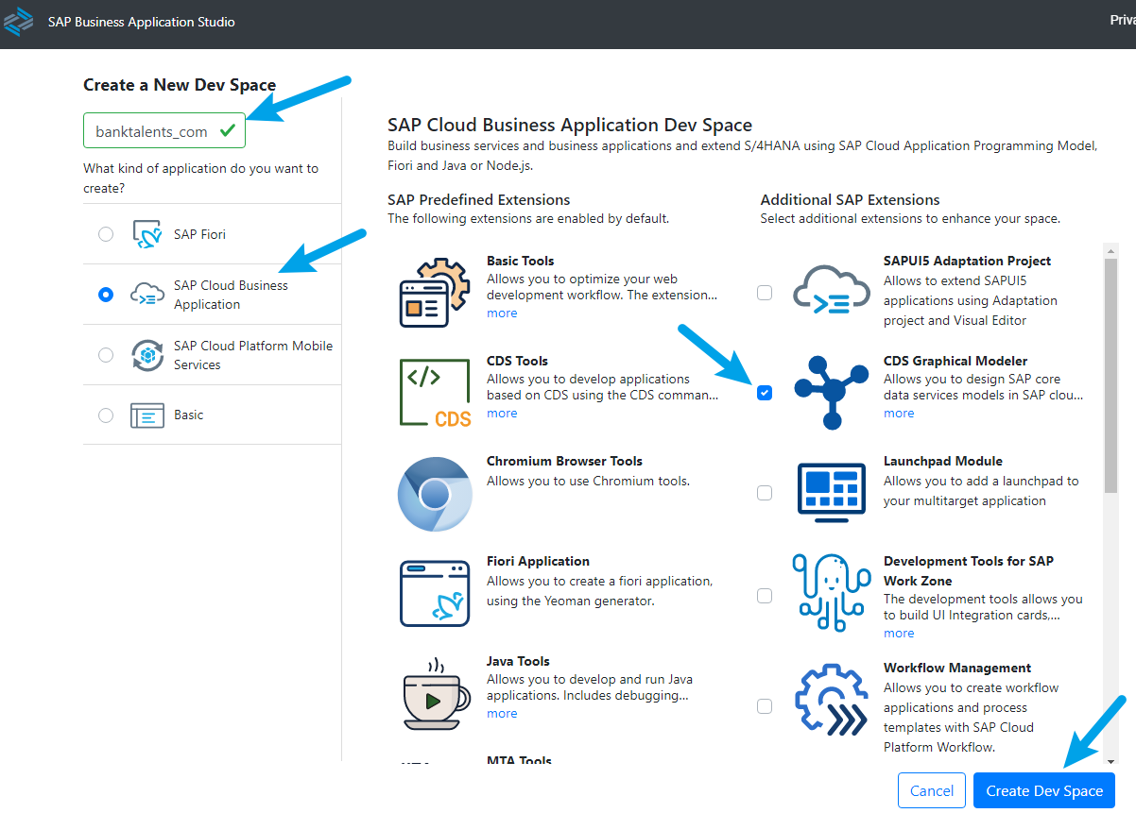Enable the Launchpad Module checkbox
Image resolution: width=1136 pixels, height=813 pixels.
[765, 493]
